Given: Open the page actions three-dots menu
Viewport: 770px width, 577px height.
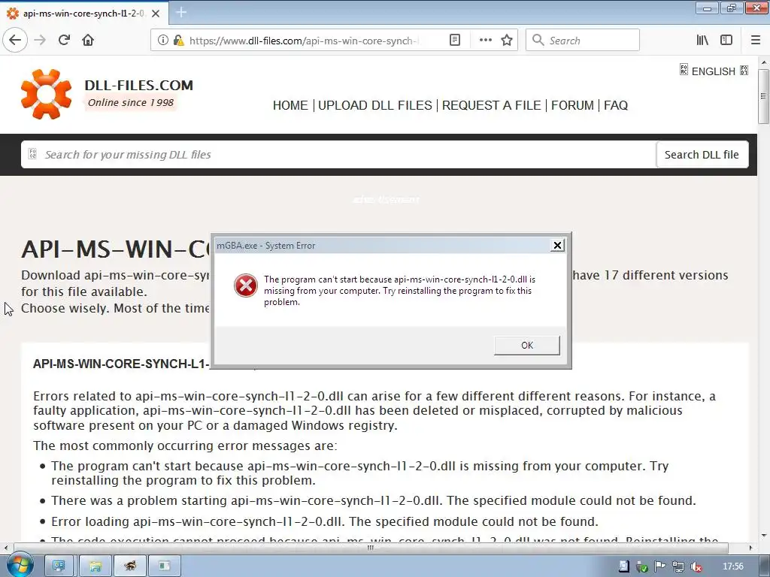Looking at the screenshot, I should click(485, 41).
